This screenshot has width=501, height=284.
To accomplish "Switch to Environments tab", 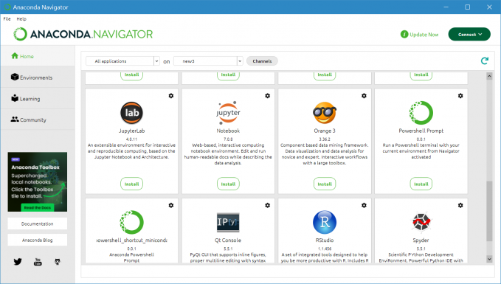I will click(x=38, y=77).
